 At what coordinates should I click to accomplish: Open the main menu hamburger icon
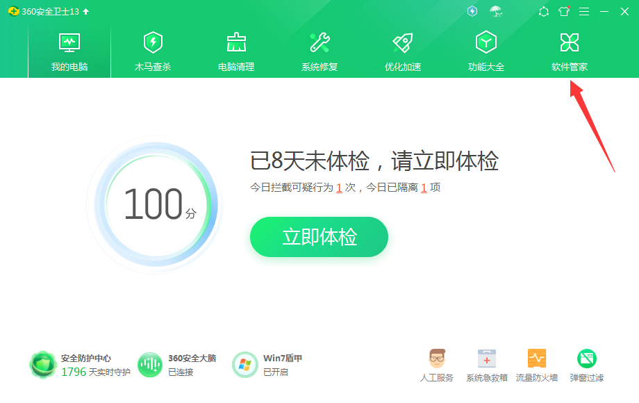pos(584,11)
